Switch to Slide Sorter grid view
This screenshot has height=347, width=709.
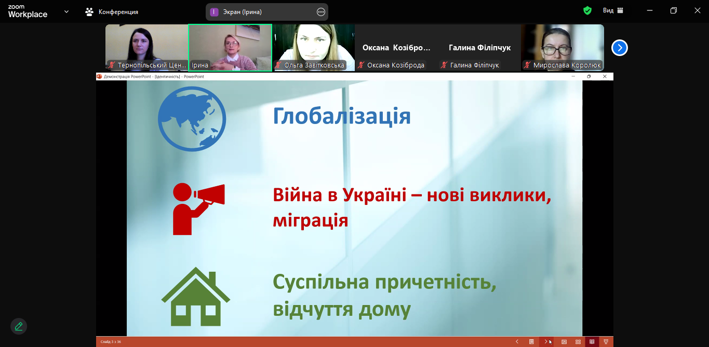coord(578,342)
